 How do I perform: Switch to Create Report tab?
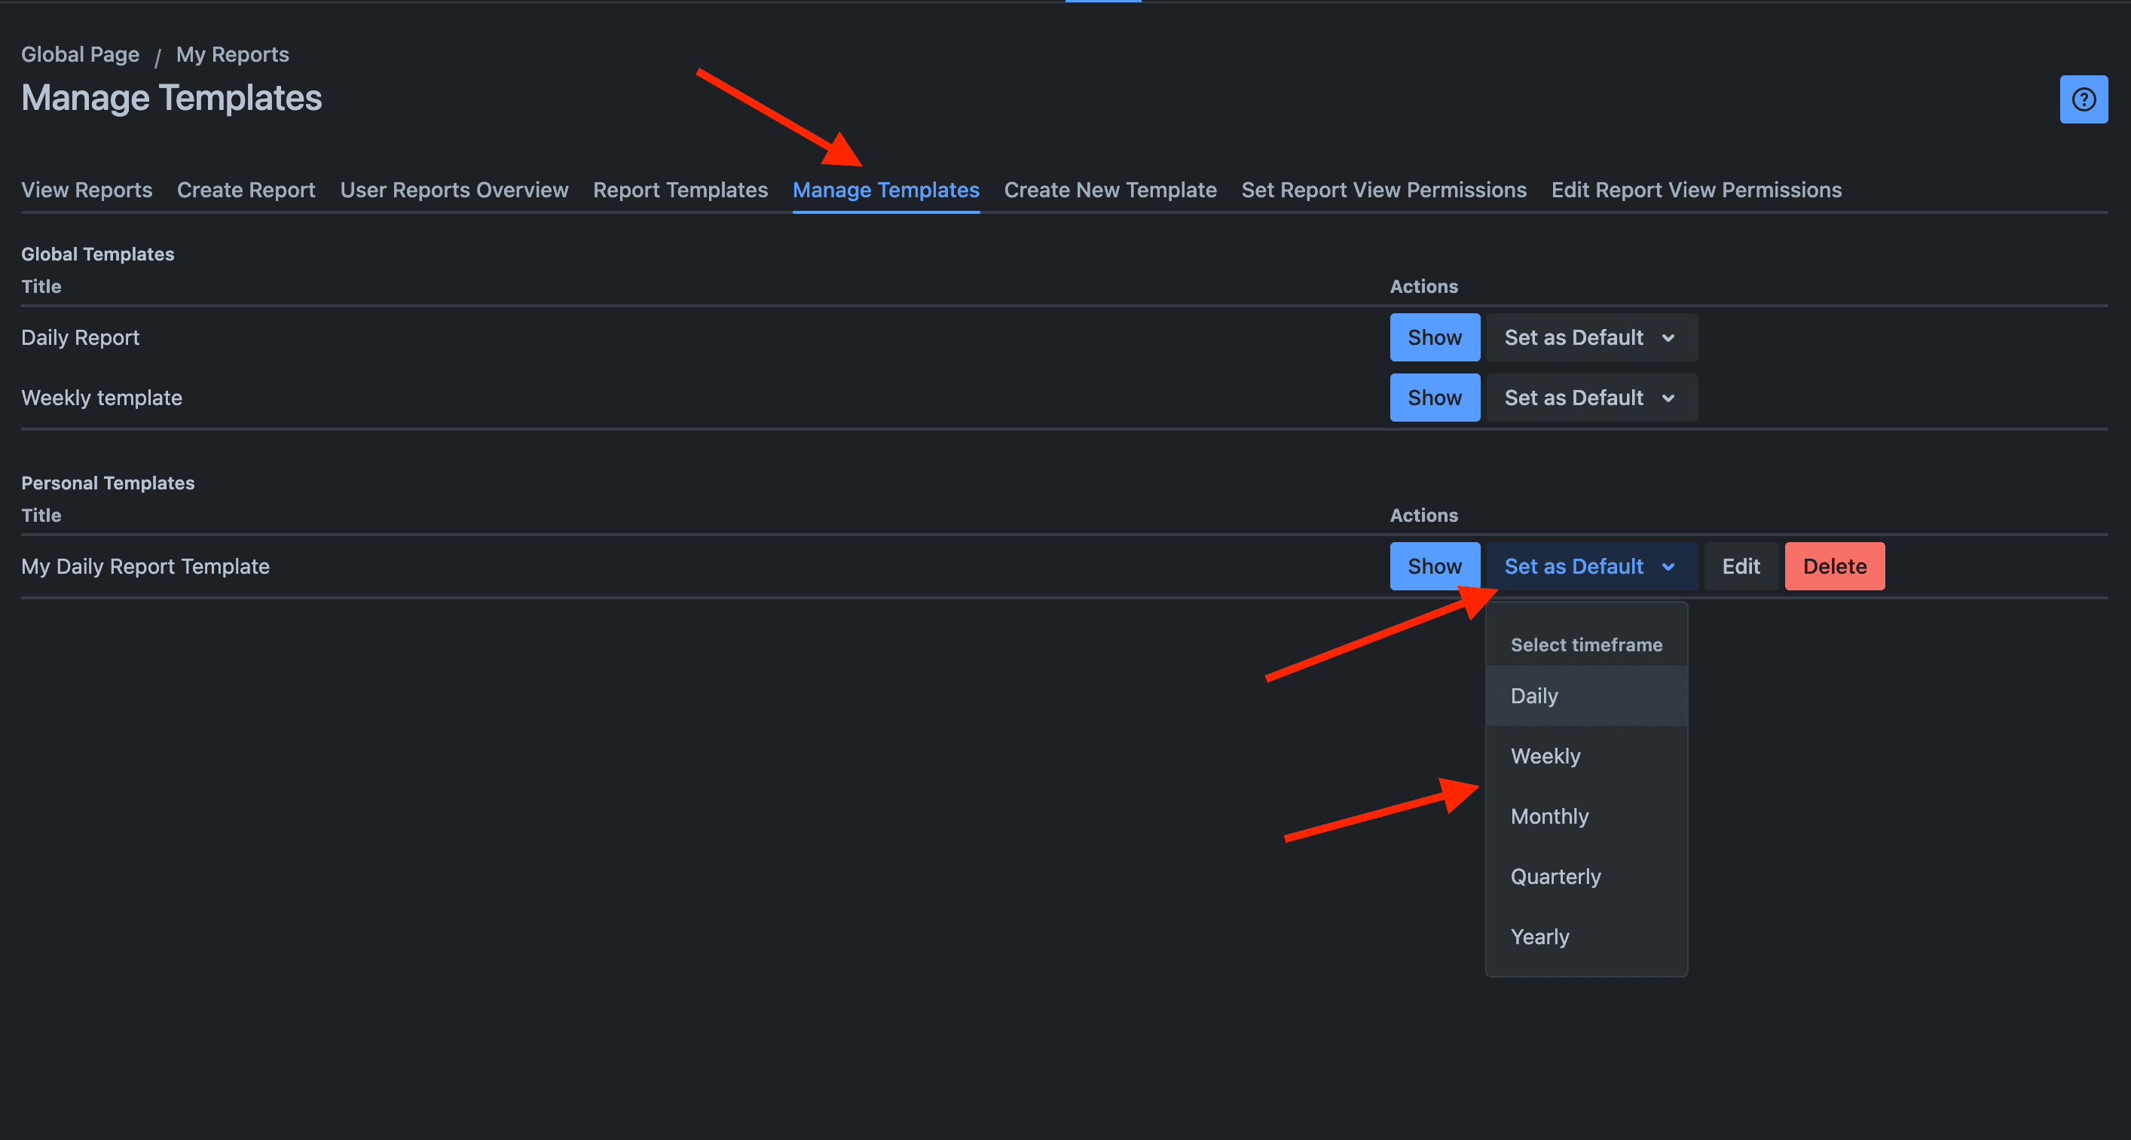(x=246, y=191)
